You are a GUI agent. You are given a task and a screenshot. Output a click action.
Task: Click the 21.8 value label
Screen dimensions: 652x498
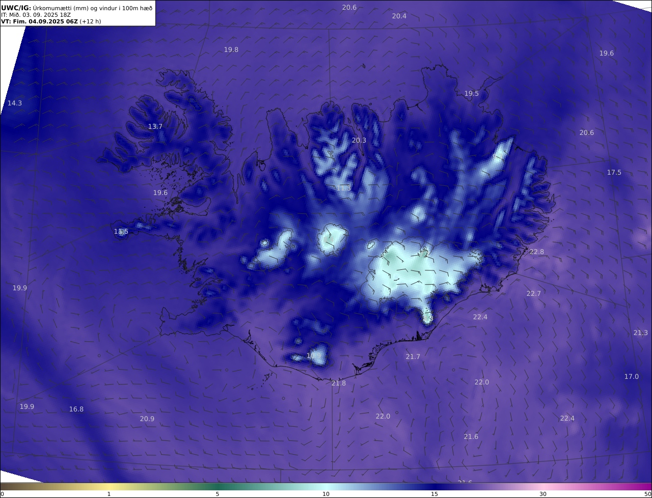[339, 383]
